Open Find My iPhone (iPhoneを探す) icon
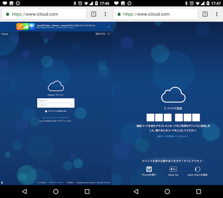The height and width of the screenshot is (198, 223). [x=149, y=169]
